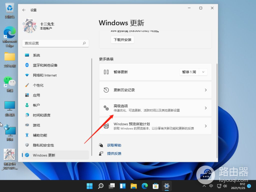Screen dimensions: 256x192
Task: Click the taskbar search icon
Action: 101,186
